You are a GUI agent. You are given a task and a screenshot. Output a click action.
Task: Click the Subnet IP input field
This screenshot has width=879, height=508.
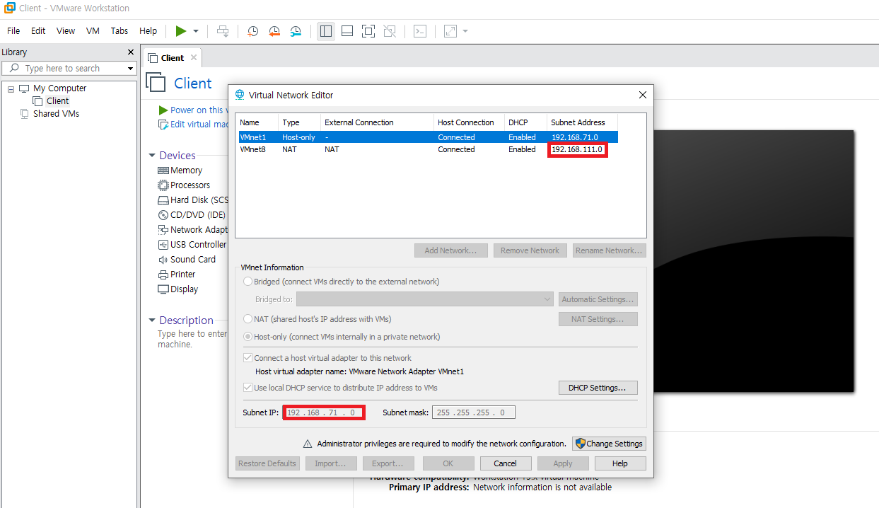tap(324, 412)
